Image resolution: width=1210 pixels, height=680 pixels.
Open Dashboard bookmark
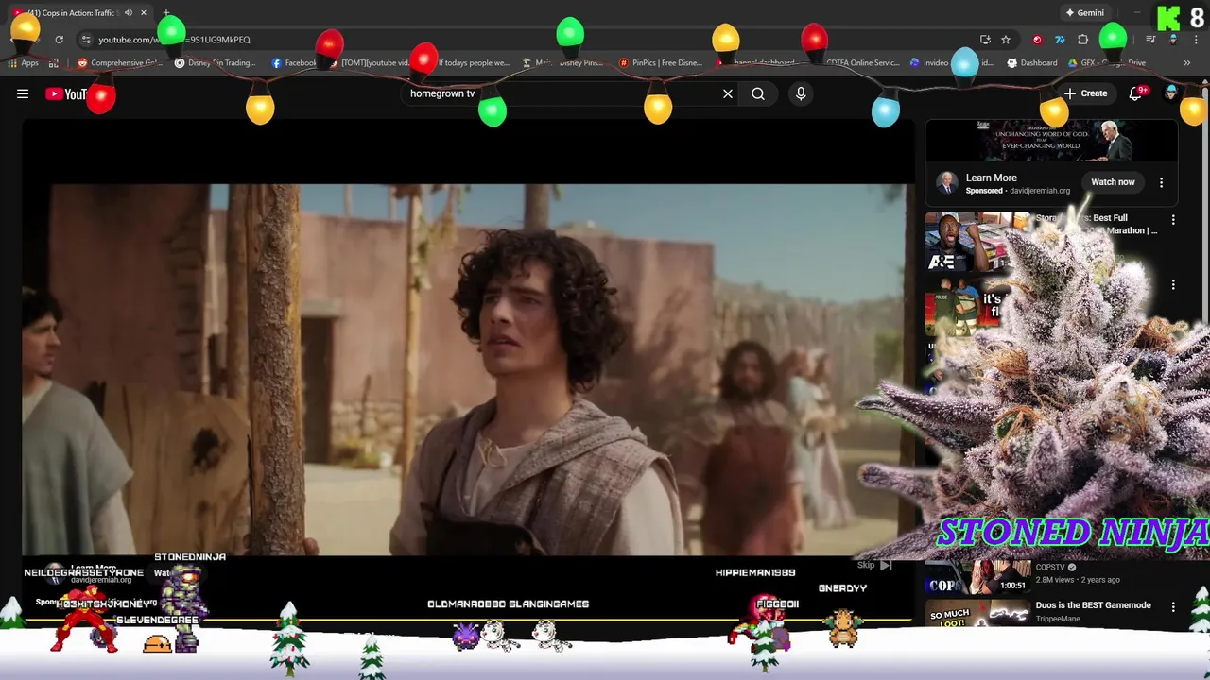tap(1032, 63)
